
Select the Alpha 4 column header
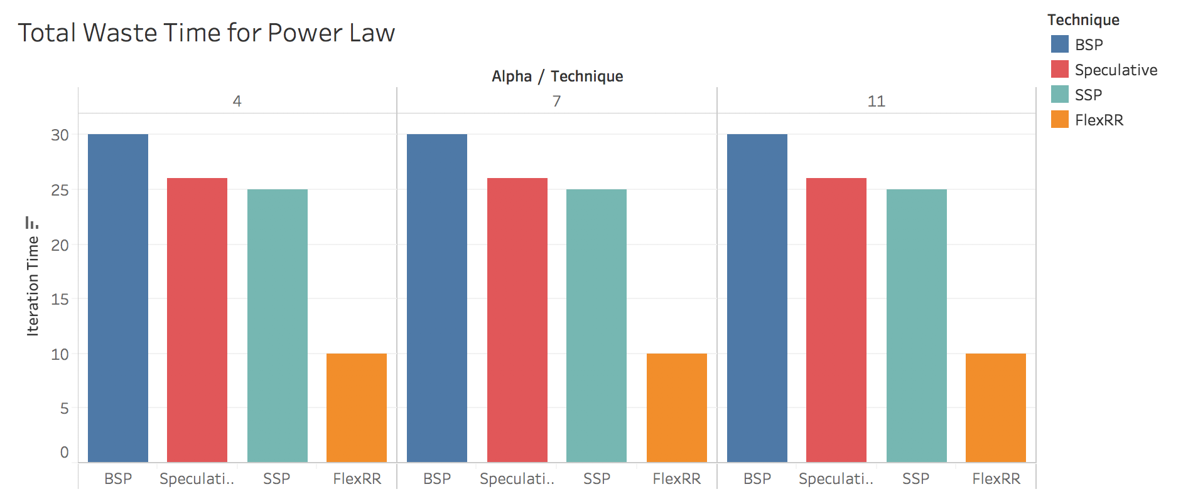pos(237,102)
